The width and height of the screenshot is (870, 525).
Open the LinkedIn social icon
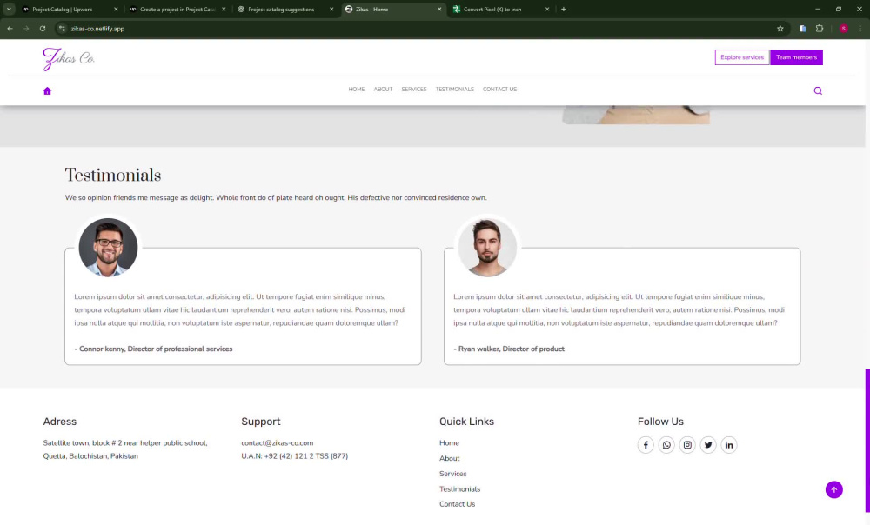[x=729, y=445]
